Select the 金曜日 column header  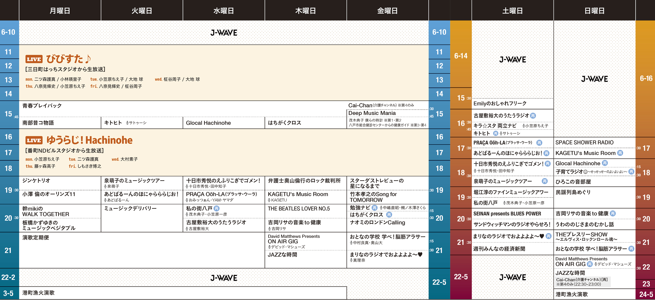(388, 10)
